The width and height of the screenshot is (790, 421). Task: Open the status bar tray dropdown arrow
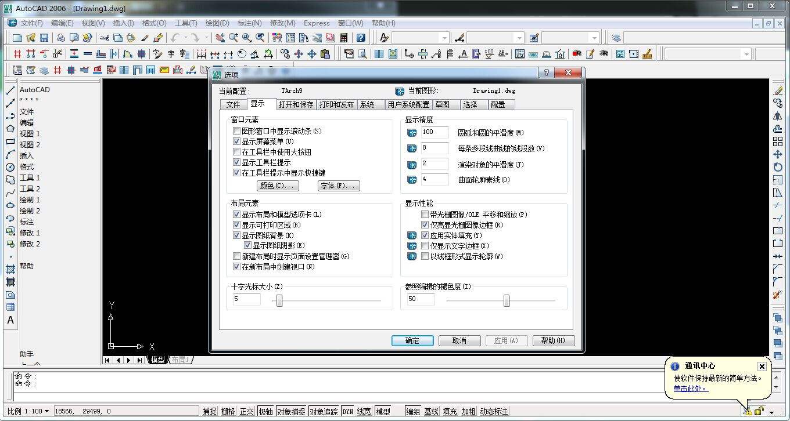pyautogui.click(x=771, y=412)
